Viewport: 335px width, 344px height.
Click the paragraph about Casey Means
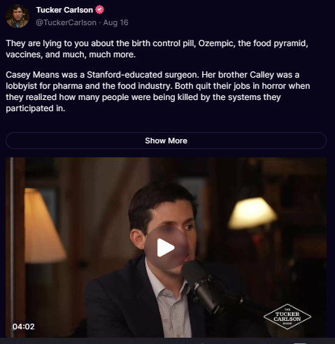click(158, 92)
